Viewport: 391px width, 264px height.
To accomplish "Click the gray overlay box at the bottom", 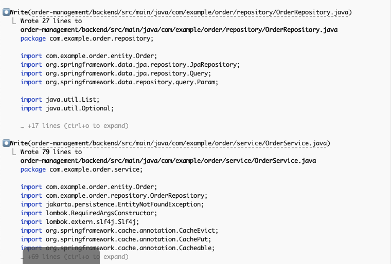I will tap(61, 256).
